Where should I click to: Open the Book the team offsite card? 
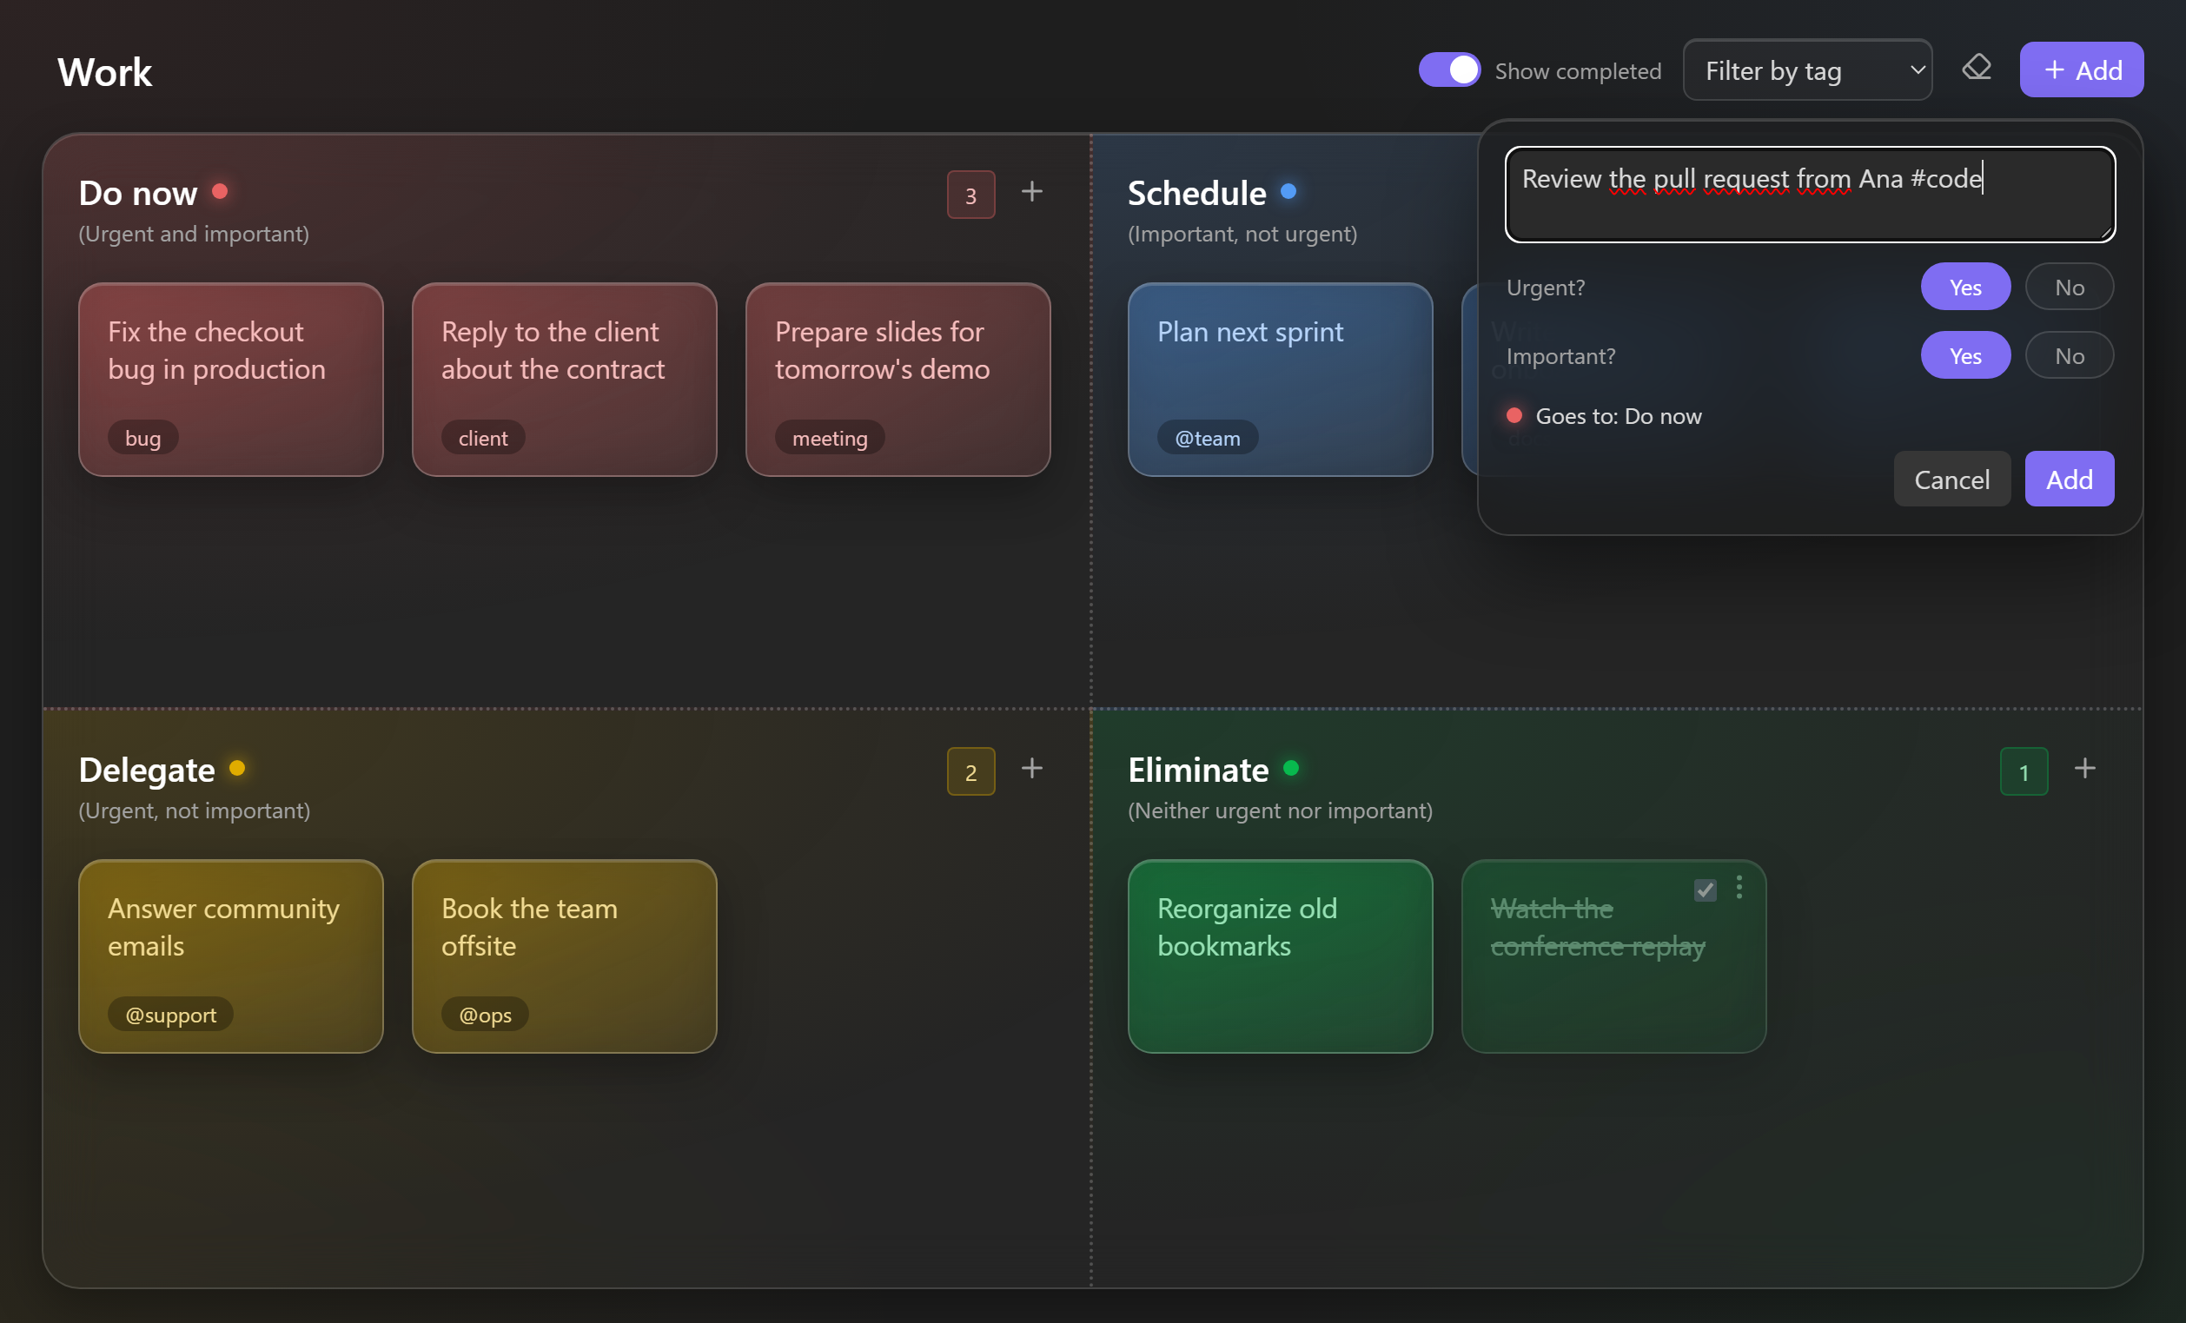pyautogui.click(x=564, y=956)
